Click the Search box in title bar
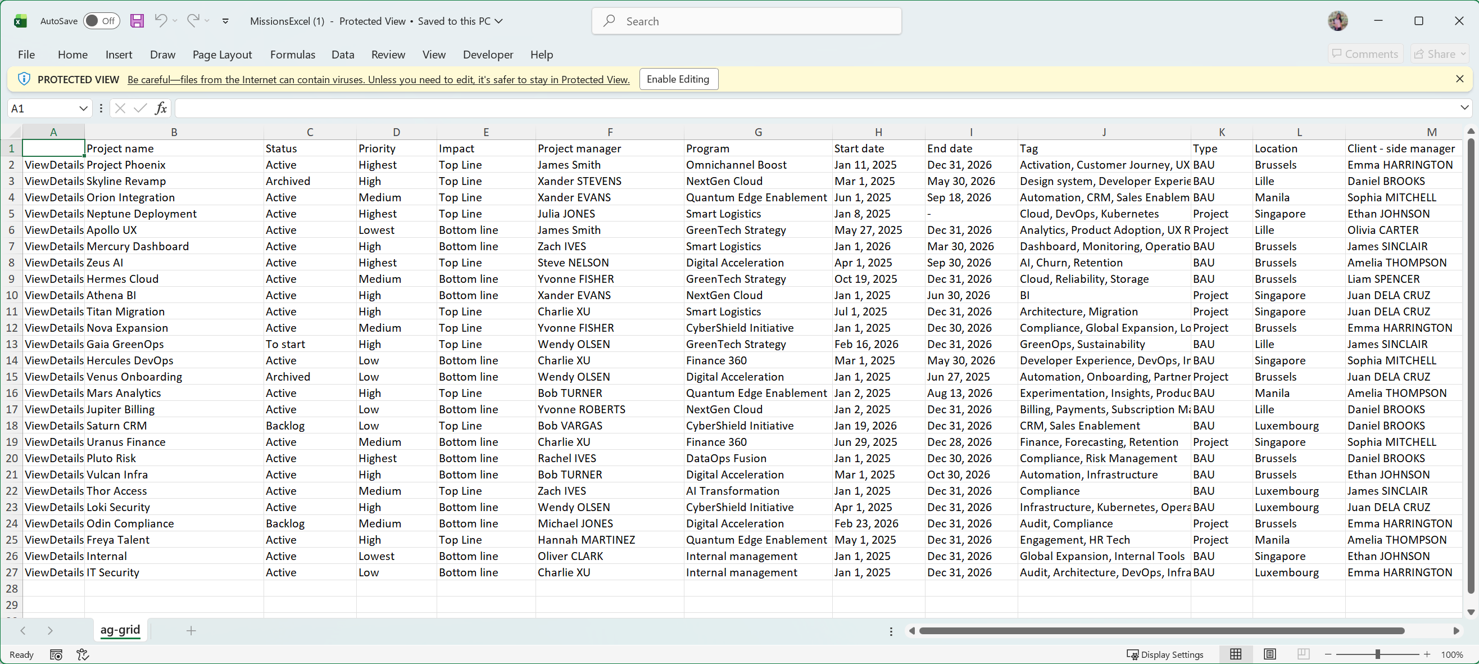The height and width of the screenshot is (664, 1479). [x=746, y=21]
